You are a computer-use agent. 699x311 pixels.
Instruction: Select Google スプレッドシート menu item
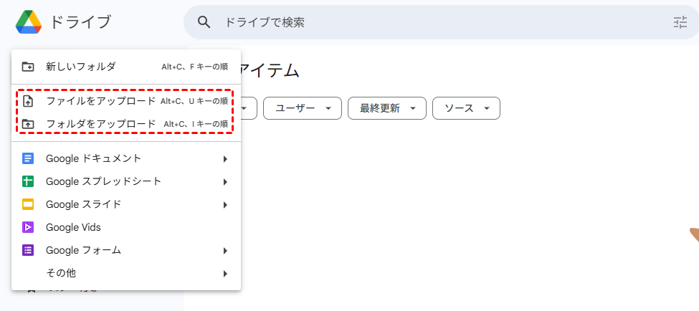tap(126, 181)
